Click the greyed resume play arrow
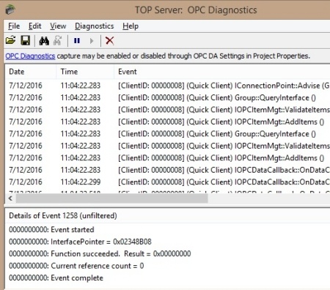 coord(92,41)
